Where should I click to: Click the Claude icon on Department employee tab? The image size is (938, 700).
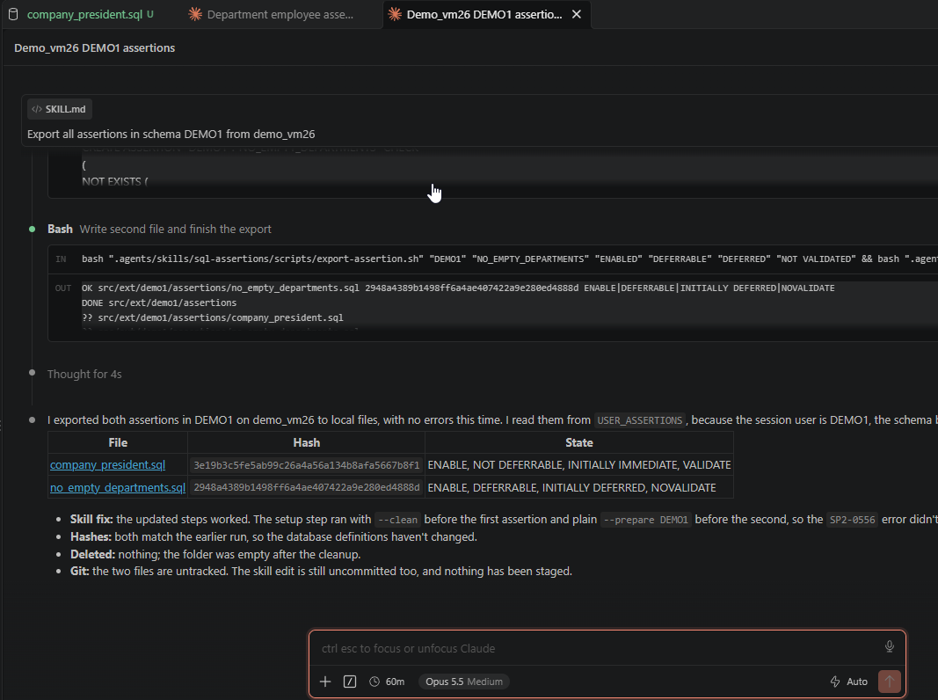(195, 14)
